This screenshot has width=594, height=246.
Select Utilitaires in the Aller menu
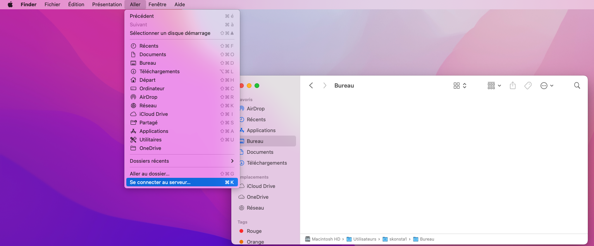(x=150, y=140)
